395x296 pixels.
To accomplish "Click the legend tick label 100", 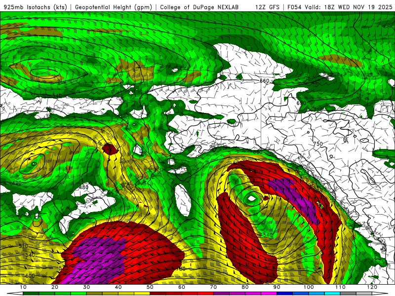I will [x=308, y=287].
